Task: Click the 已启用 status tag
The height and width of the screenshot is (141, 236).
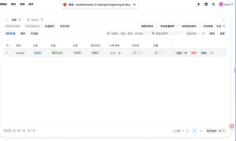Action: 77,53
